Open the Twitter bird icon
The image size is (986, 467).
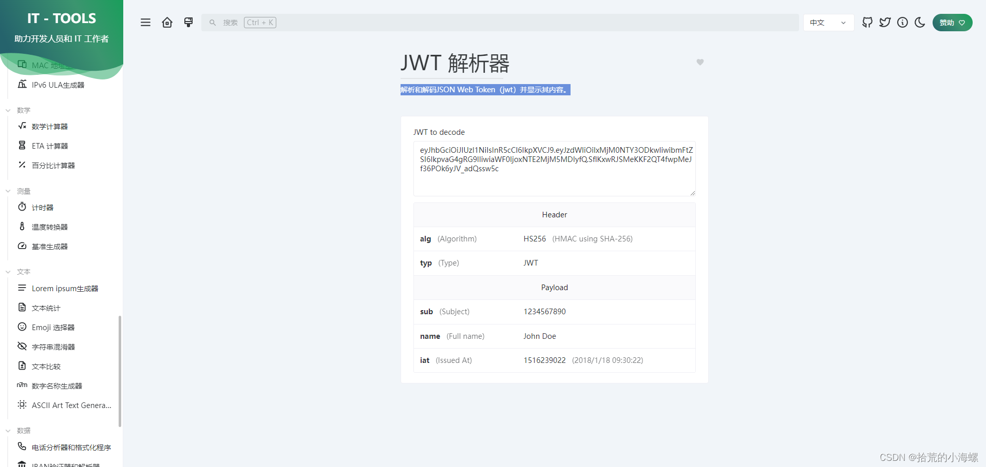pyautogui.click(x=885, y=23)
